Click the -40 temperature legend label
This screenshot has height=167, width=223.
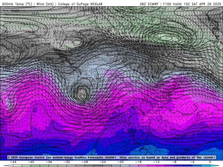31,162
